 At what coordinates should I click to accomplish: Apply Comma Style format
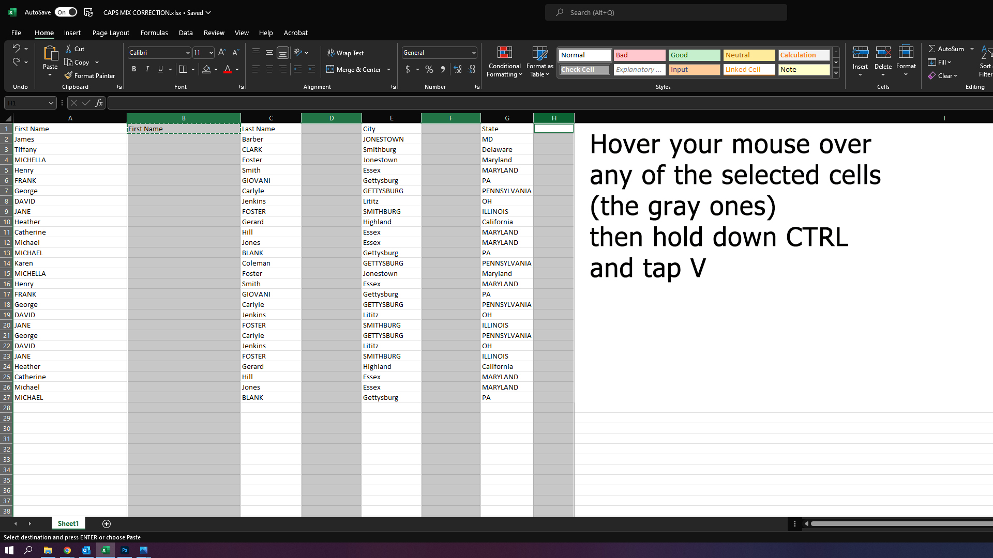443,69
